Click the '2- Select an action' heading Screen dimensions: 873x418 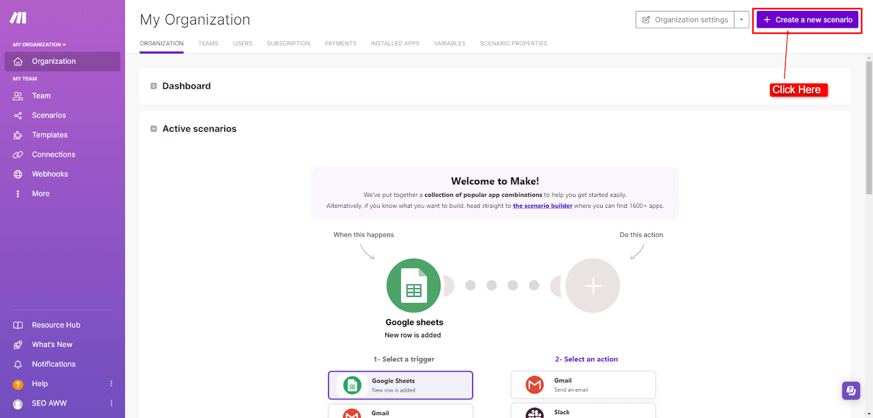[587, 359]
